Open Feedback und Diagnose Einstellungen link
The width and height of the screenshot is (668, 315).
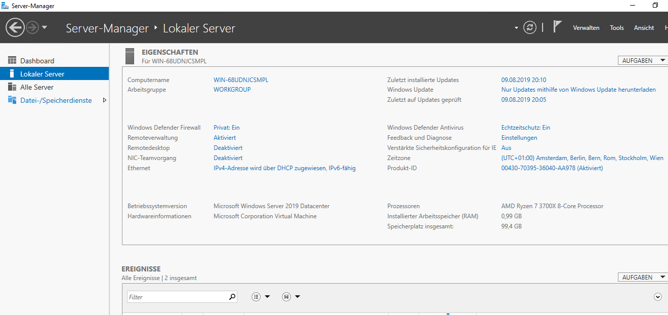tap(519, 138)
